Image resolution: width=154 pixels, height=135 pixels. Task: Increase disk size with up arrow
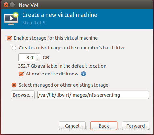click(x=38, y=56)
